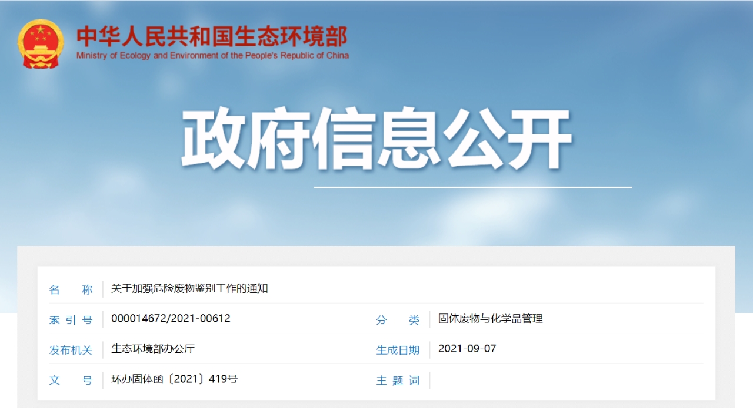Open the 固体废物与化学品管理 category

click(x=491, y=319)
